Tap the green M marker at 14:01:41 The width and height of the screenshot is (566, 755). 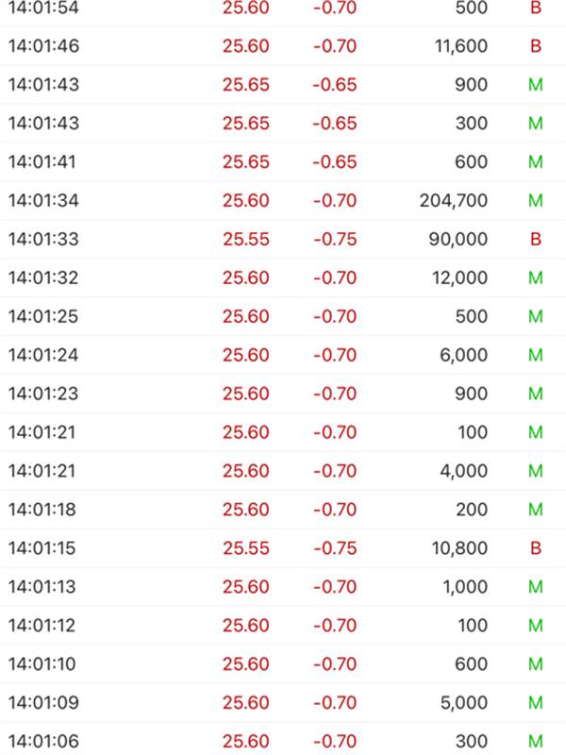[536, 162]
